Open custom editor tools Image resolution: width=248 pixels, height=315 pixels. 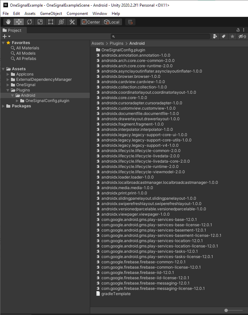72,22
